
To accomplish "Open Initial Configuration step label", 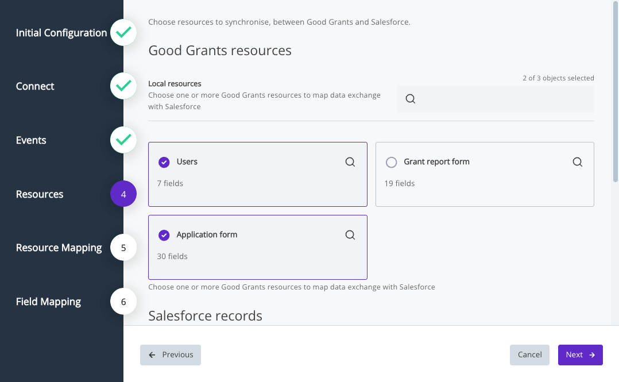I will (61, 33).
